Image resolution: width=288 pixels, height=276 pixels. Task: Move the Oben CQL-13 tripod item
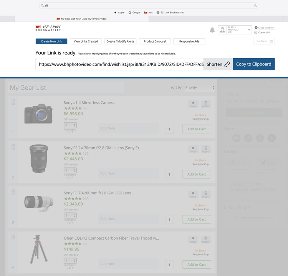pyautogui.click(x=193, y=240)
